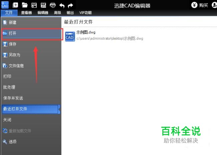Click 重新加载文件 menu entry
The height and width of the screenshot is (155, 217).
coord(31,131)
